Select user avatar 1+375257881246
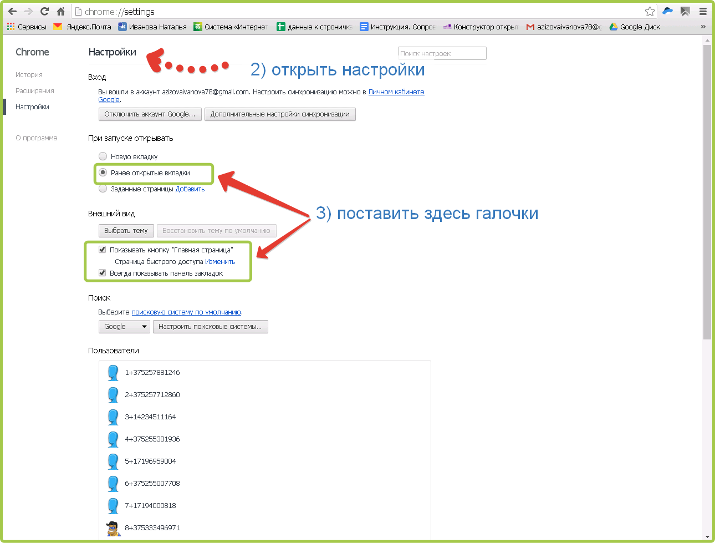This screenshot has height=543, width=715. [x=113, y=373]
